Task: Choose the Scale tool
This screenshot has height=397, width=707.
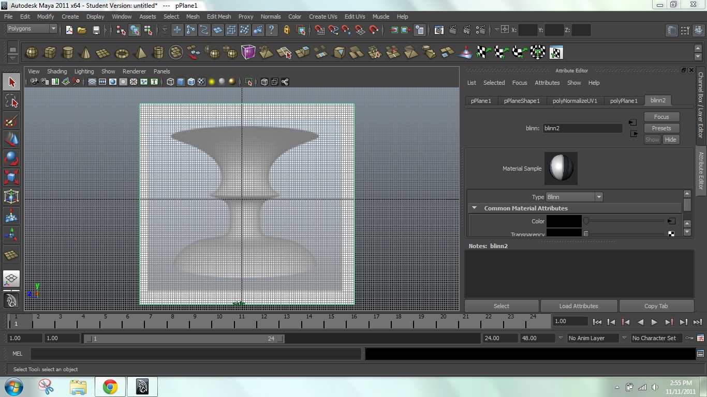Action: tap(11, 177)
